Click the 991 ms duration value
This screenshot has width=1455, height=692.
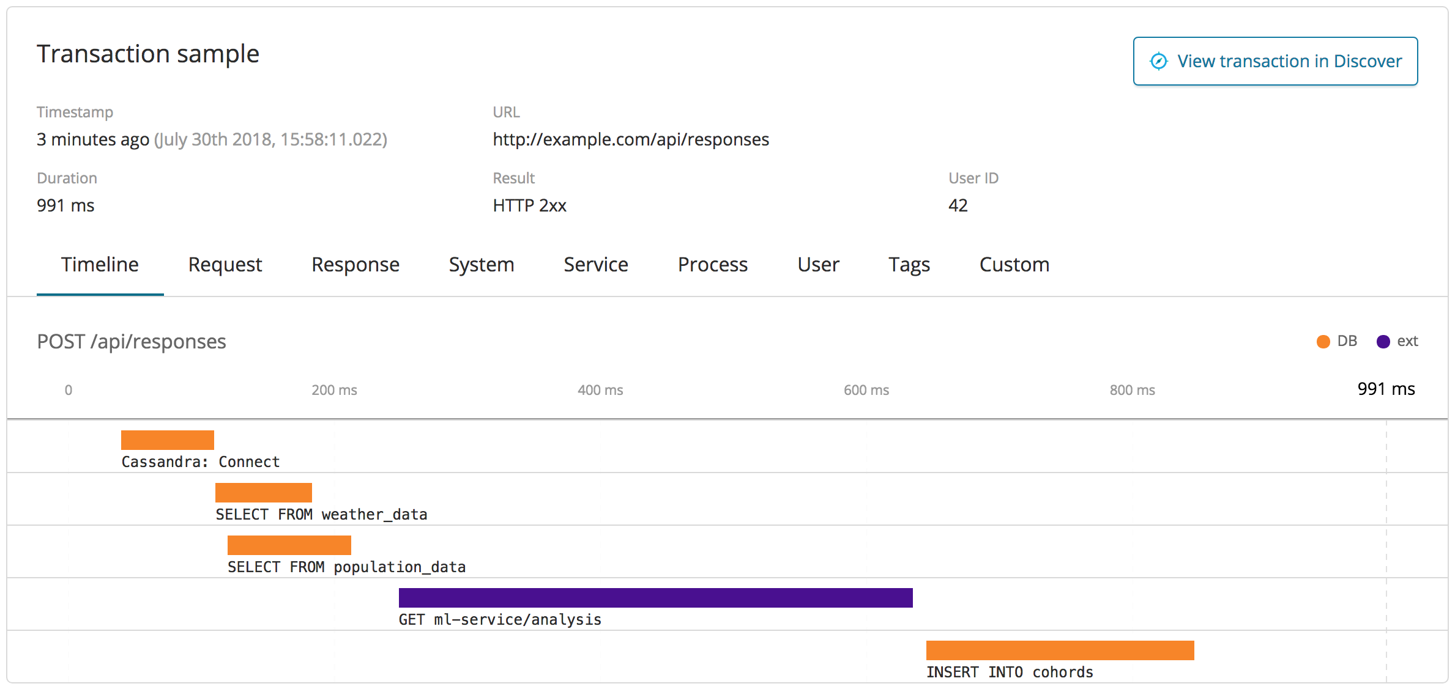point(65,205)
